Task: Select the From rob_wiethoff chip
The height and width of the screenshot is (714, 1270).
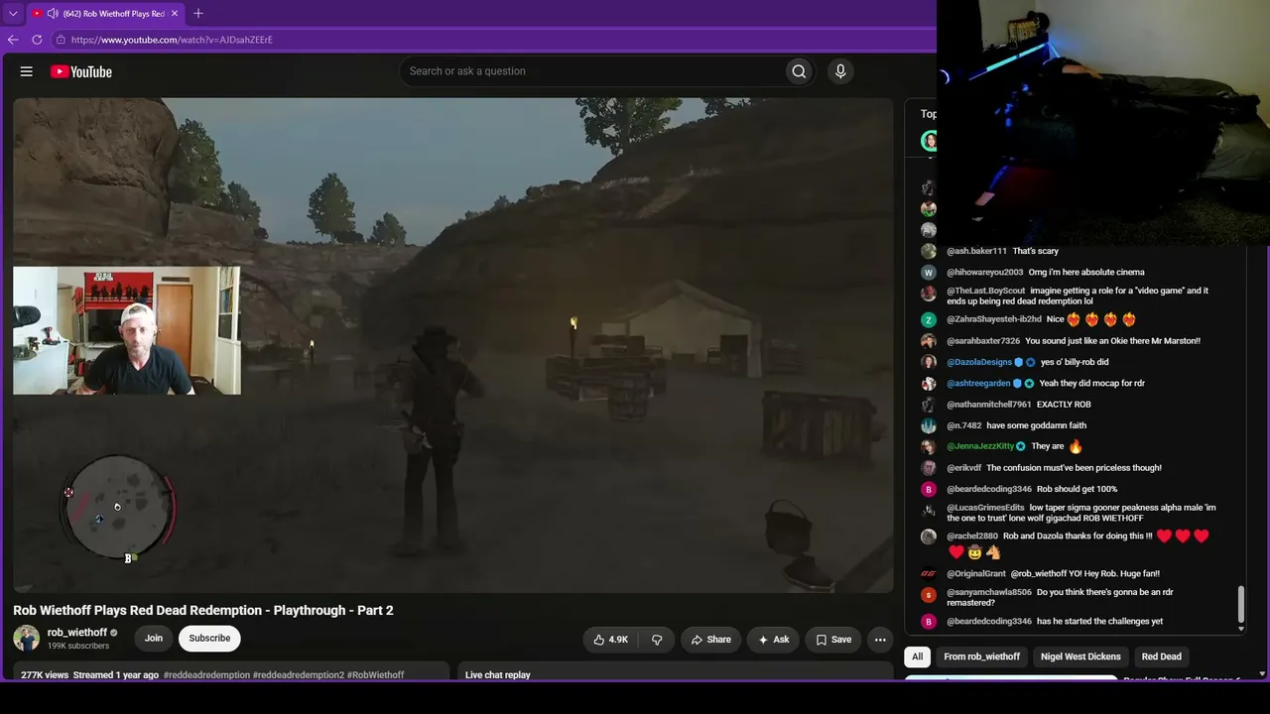Action: point(982,656)
